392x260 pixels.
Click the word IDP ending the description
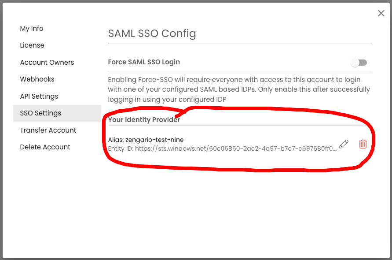[x=221, y=100]
